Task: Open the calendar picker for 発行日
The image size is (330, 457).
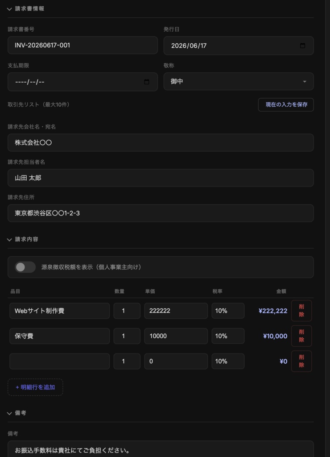Action: 302,46
